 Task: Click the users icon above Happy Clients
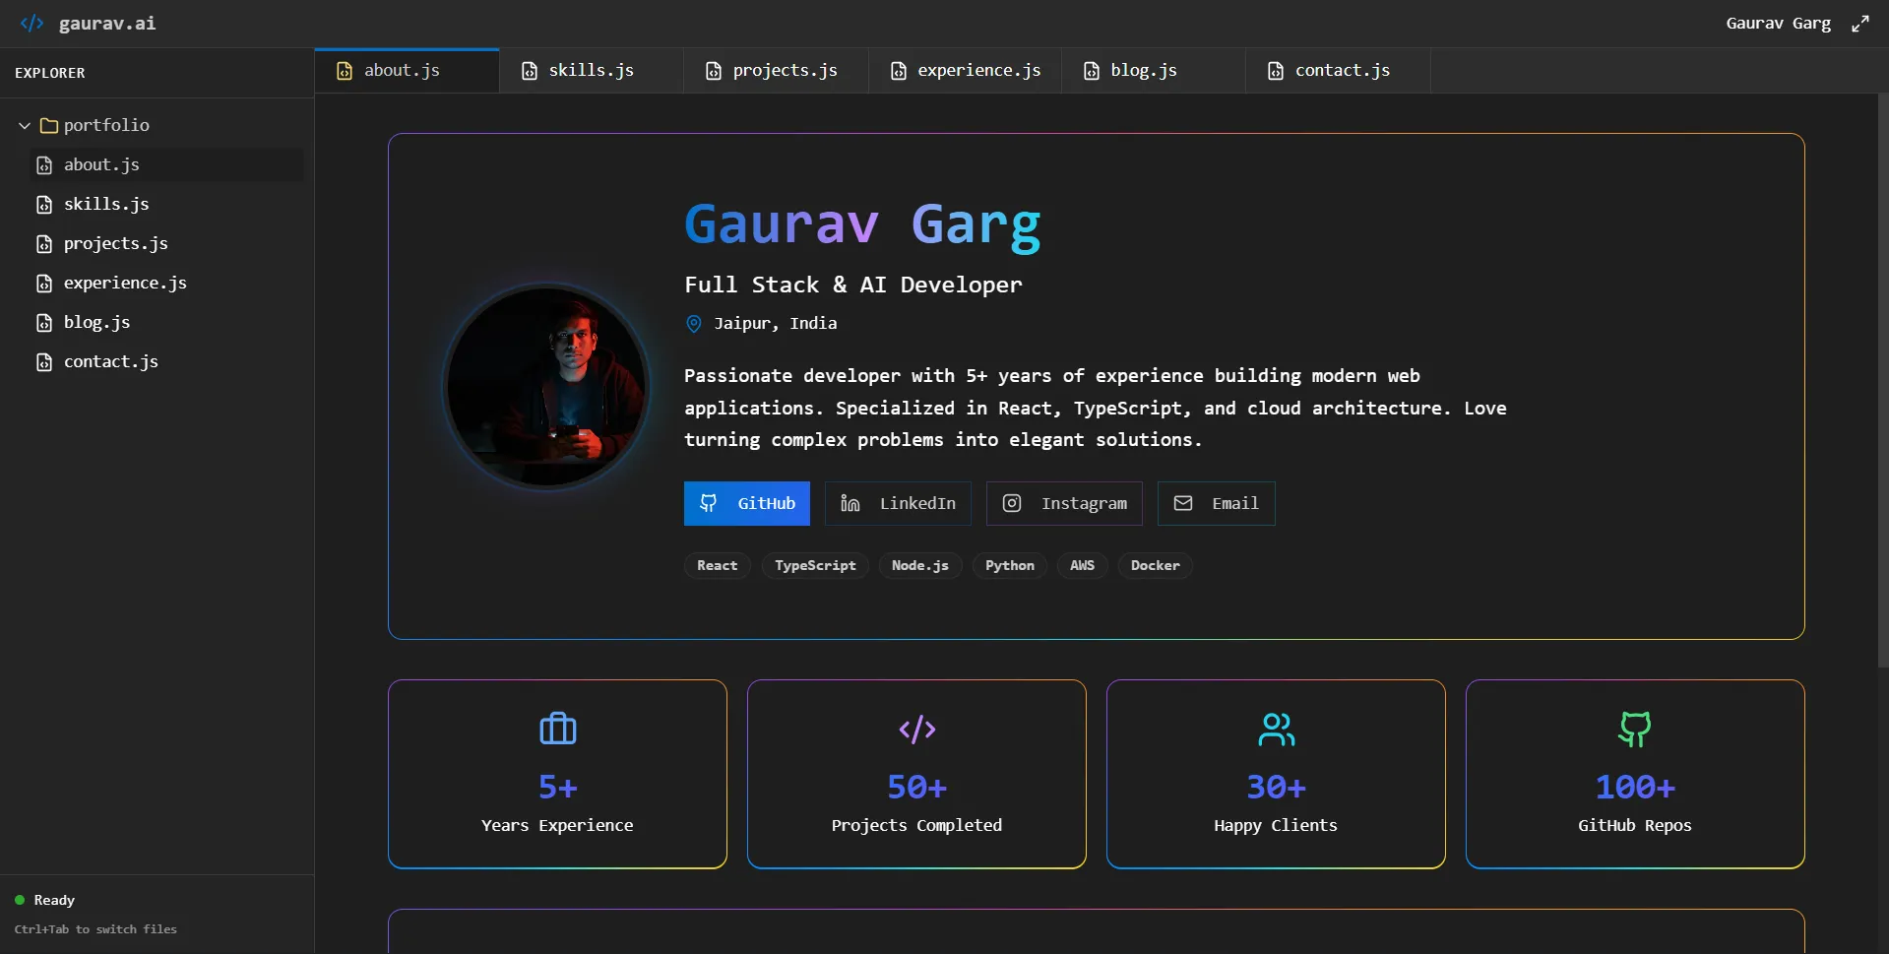tap(1277, 729)
